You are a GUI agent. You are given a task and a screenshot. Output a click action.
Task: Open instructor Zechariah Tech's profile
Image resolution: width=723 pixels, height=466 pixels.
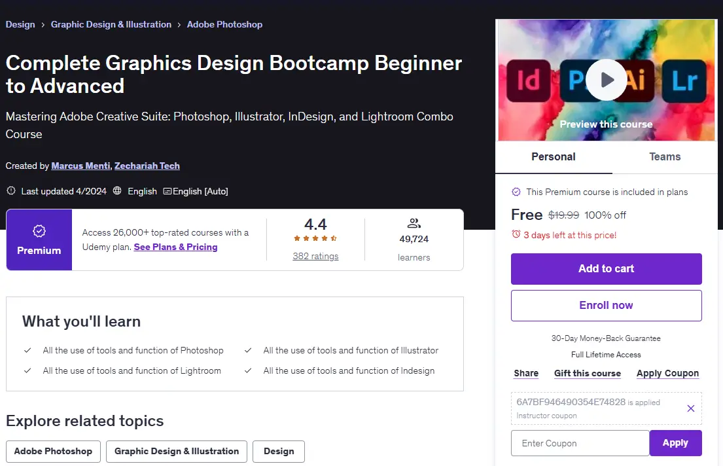click(x=147, y=166)
